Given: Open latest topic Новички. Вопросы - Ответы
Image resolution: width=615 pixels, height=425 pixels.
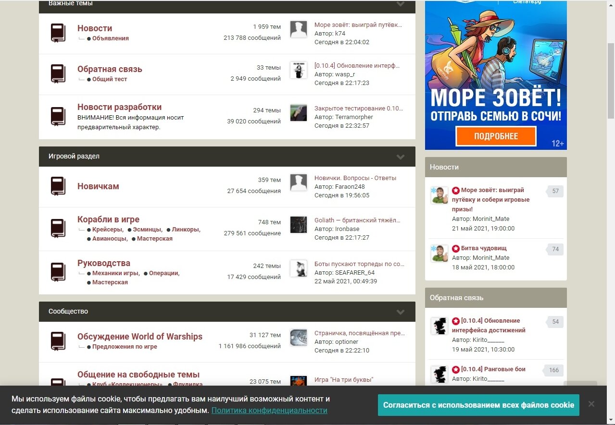Looking at the screenshot, I should click(355, 178).
